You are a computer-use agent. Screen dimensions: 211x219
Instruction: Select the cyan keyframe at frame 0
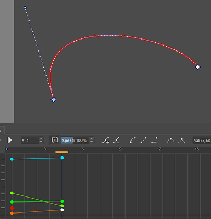click(x=12, y=159)
